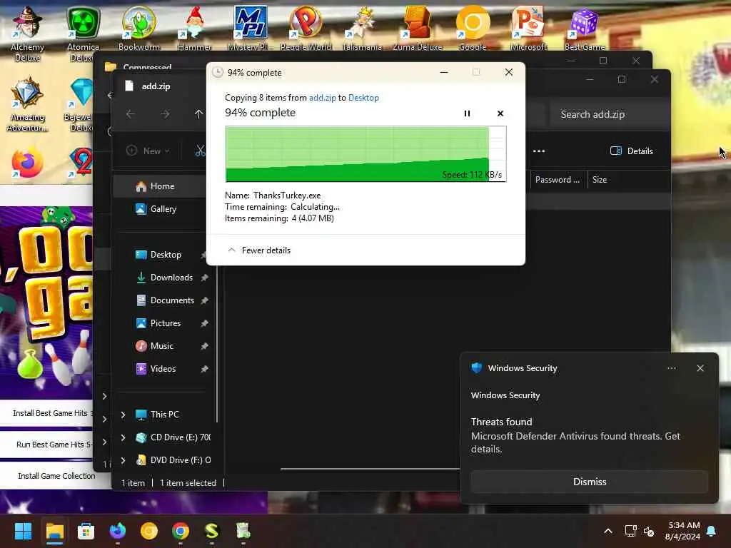Unpin Music using its pin icon
Image resolution: width=731 pixels, height=548 pixels.
click(x=204, y=346)
